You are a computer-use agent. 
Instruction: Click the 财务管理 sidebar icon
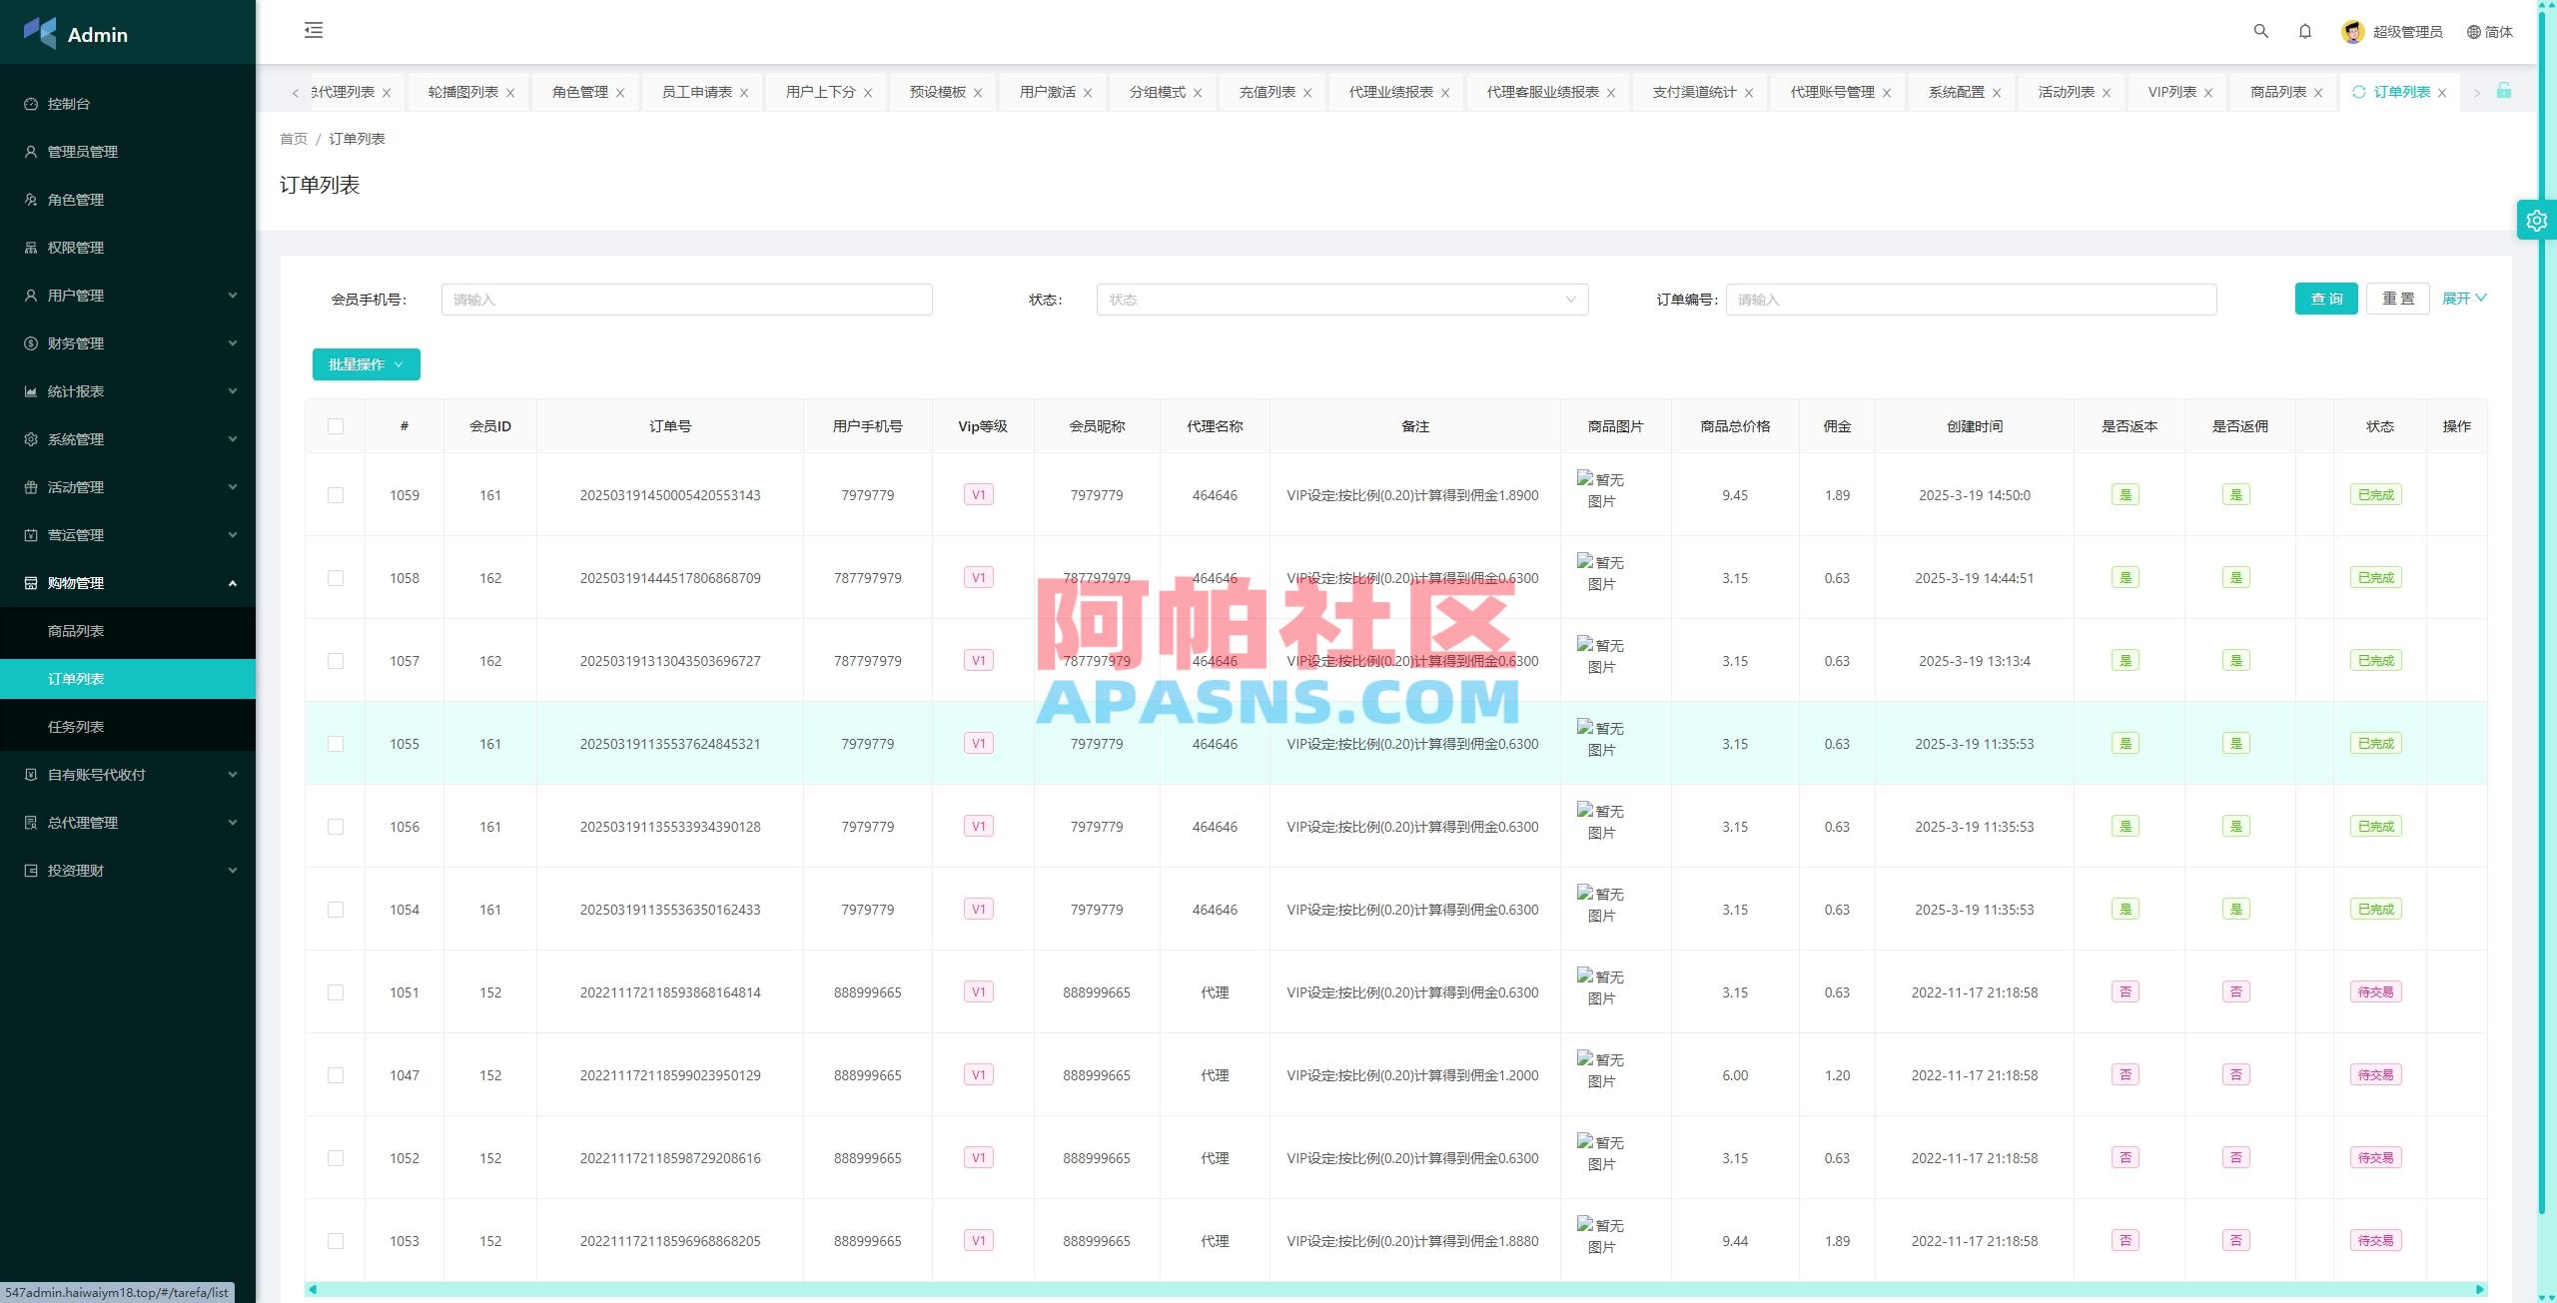(30, 342)
